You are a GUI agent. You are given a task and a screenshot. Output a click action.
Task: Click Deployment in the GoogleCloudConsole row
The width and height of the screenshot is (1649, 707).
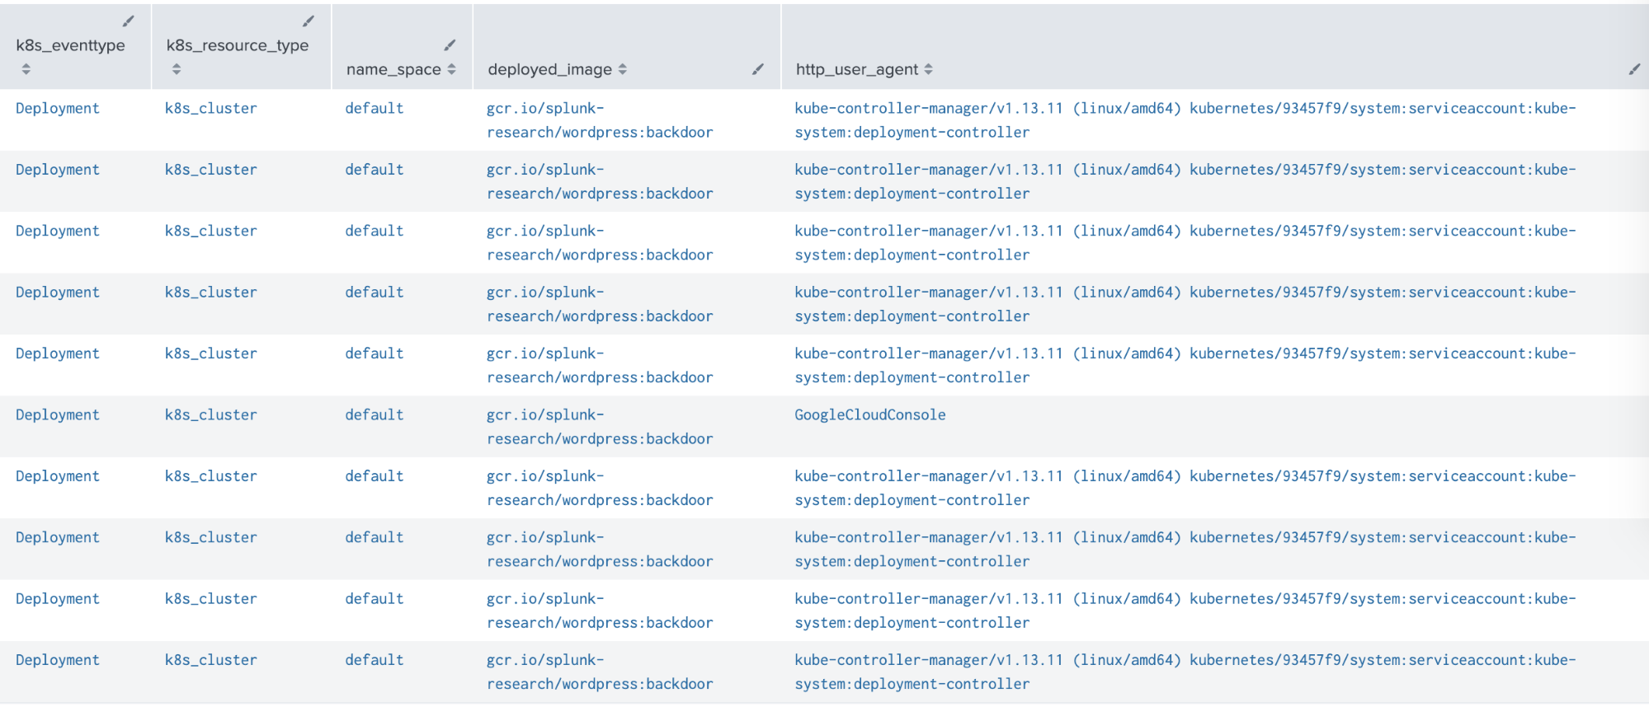[58, 414]
